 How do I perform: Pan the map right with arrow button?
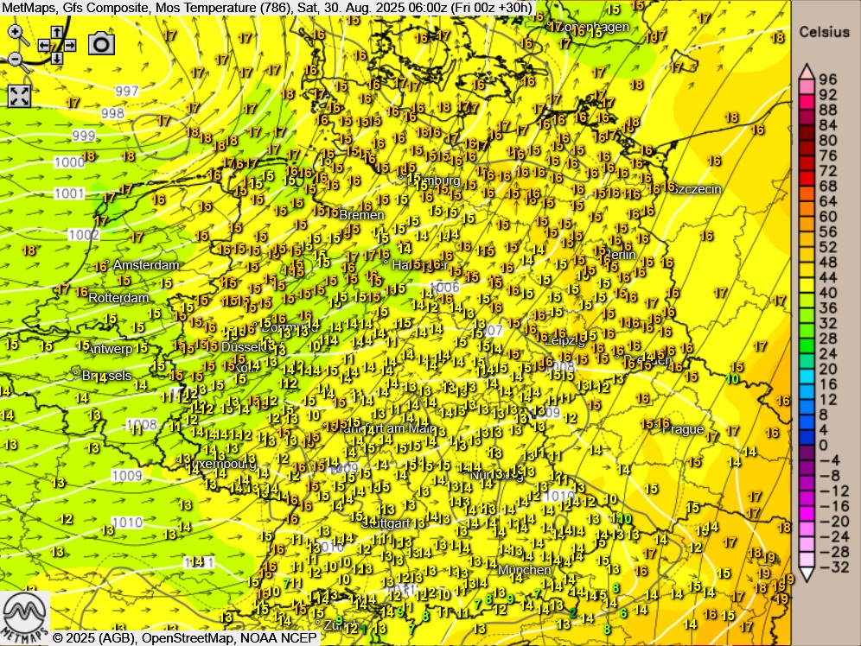point(70,45)
